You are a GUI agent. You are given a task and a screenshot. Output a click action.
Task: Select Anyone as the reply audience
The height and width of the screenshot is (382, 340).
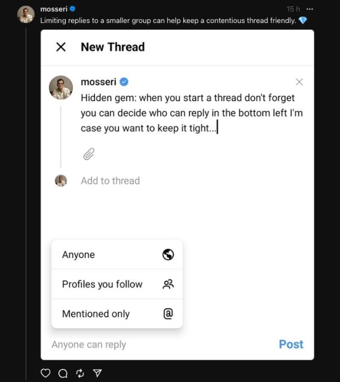(x=79, y=254)
